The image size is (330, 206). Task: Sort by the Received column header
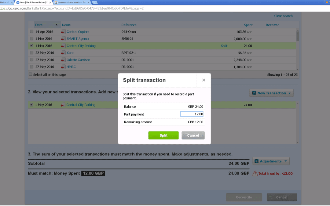tap(272, 25)
